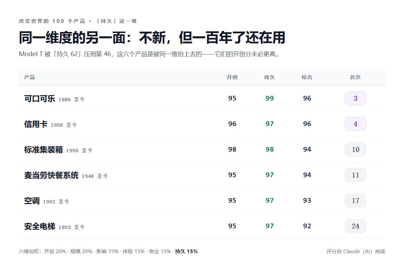
Task: Click 标准集装箱's 开创 score 98
Action: [232, 150]
